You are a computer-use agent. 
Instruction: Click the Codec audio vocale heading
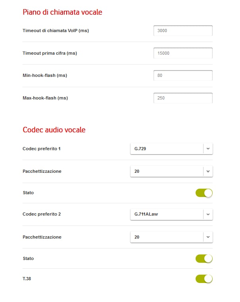pos(54,130)
